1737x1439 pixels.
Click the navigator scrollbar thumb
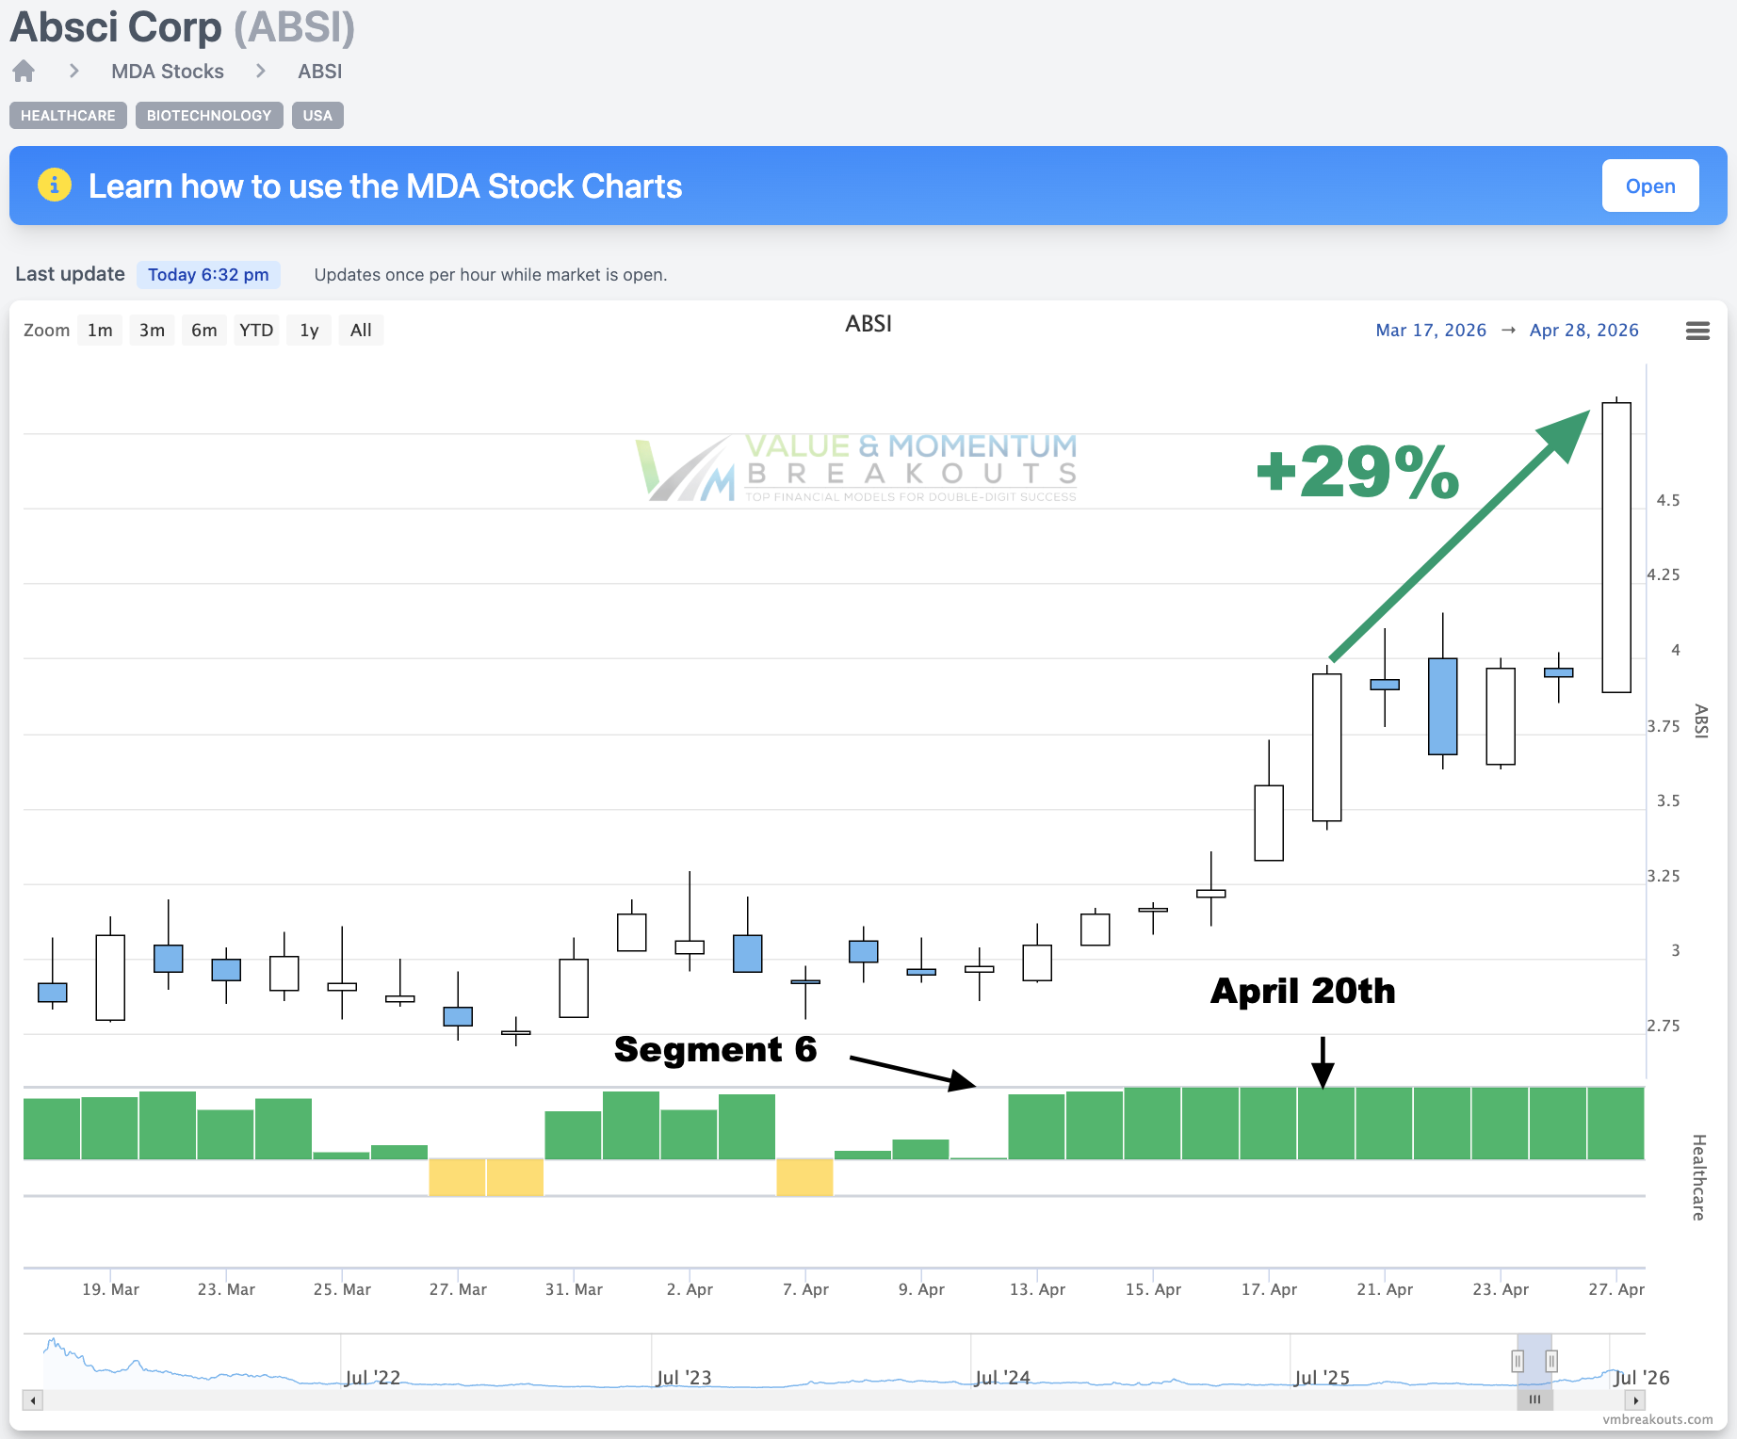[1534, 1400]
